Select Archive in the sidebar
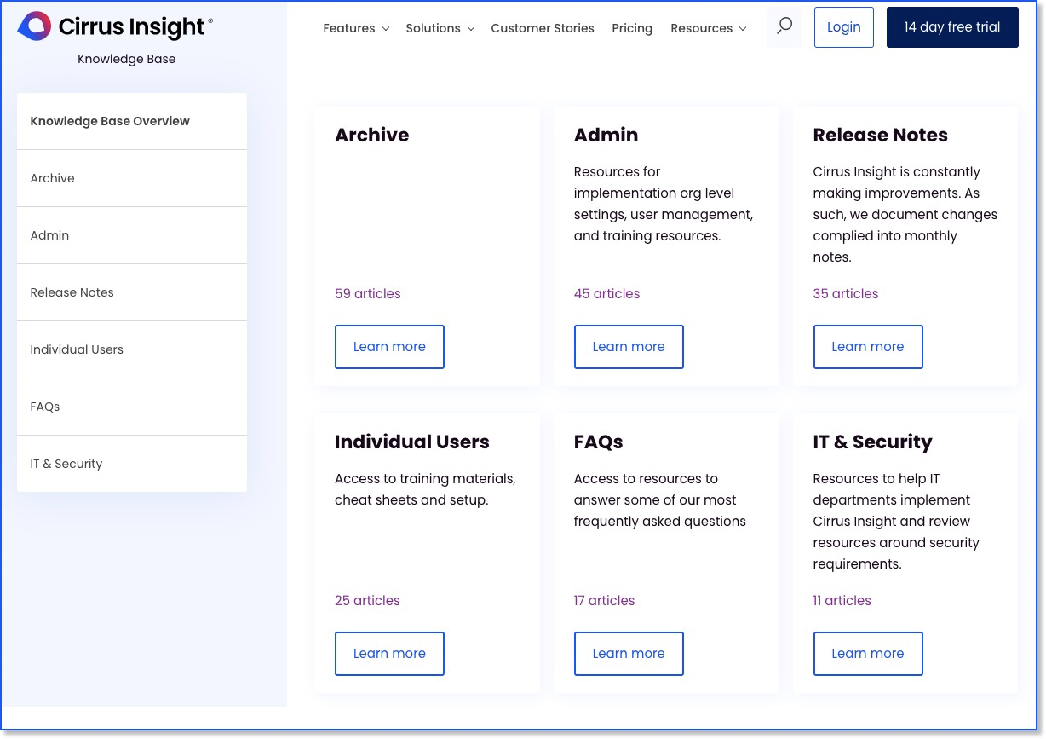The width and height of the screenshot is (1046, 739). [x=132, y=178]
